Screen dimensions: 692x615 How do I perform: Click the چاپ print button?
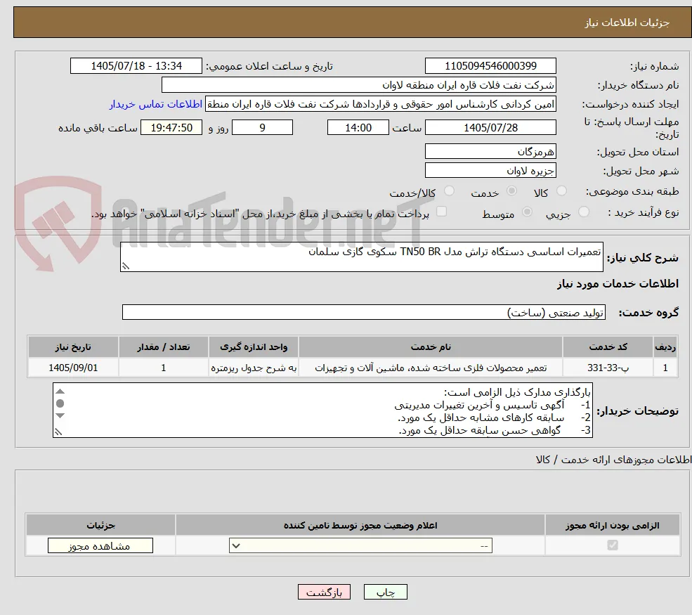click(x=385, y=592)
